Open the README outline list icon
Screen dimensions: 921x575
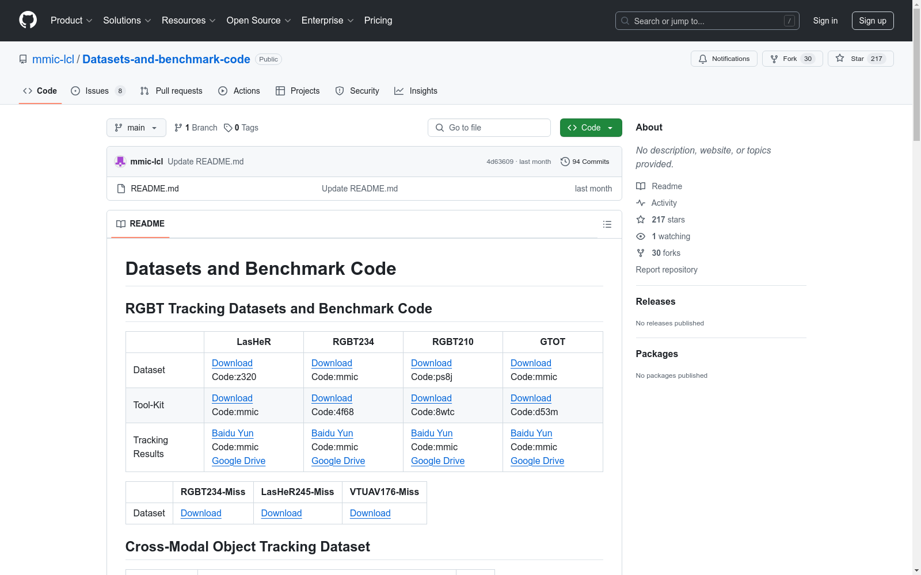pos(607,224)
